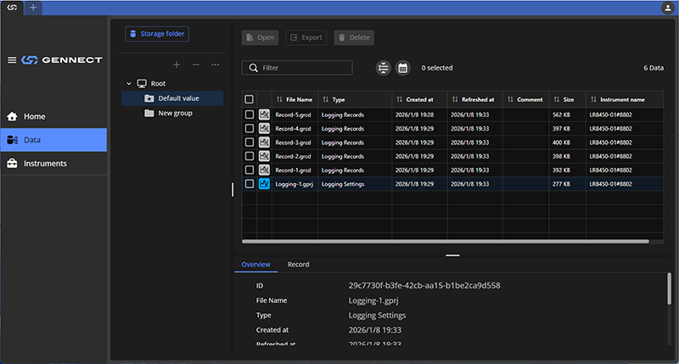The height and width of the screenshot is (364, 679).
Task: Click the Record-3.grcd file type icon
Action: (264, 143)
